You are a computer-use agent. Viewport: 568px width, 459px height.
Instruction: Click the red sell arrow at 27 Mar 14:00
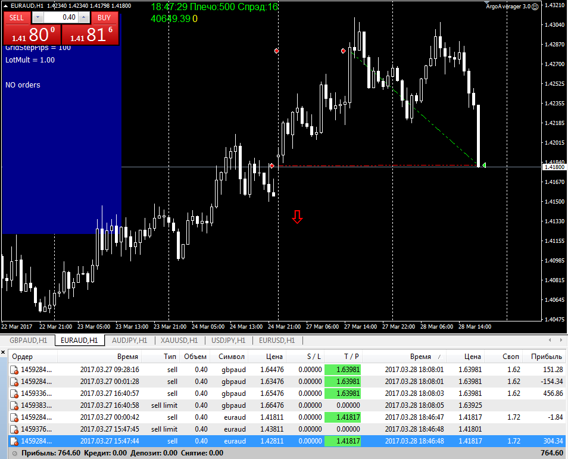coord(344,51)
